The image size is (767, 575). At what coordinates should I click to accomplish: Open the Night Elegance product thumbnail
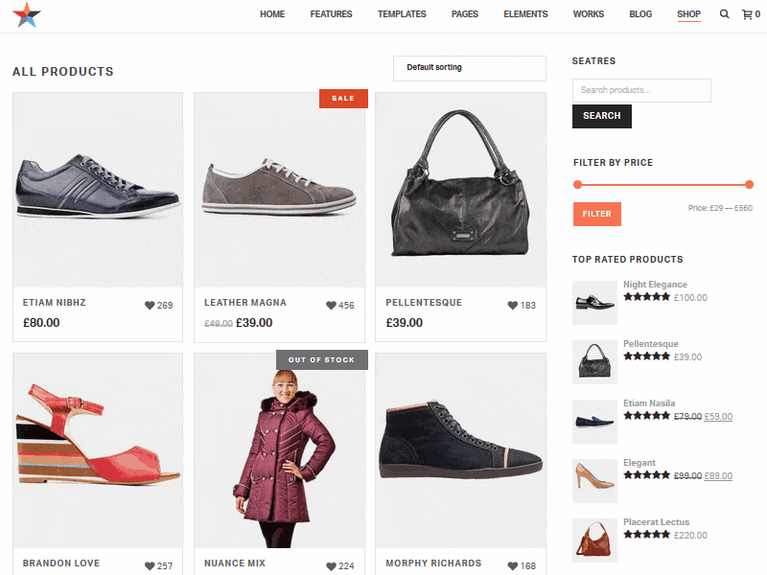point(594,302)
